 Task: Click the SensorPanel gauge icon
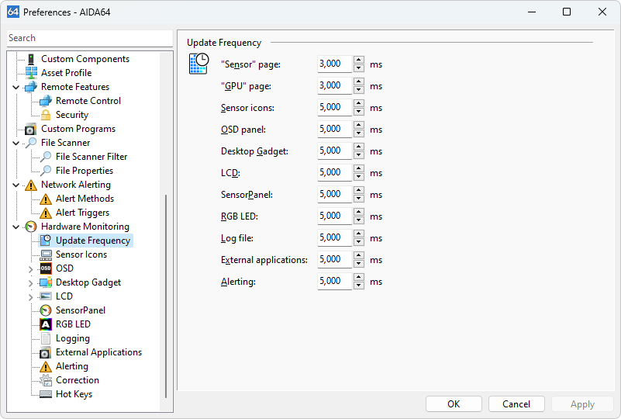click(x=46, y=310)
